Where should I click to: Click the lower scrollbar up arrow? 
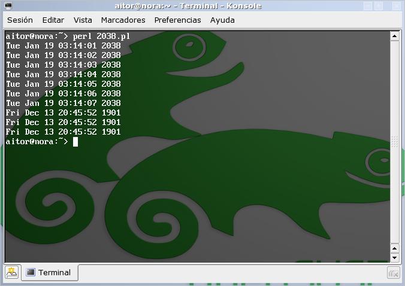coord(394,248)
